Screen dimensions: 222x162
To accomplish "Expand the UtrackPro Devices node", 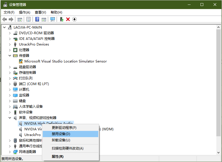I will pyautogui.click(x=10, y=44).
